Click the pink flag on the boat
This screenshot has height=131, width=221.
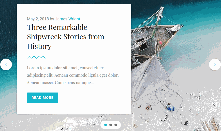coord(161,43)
